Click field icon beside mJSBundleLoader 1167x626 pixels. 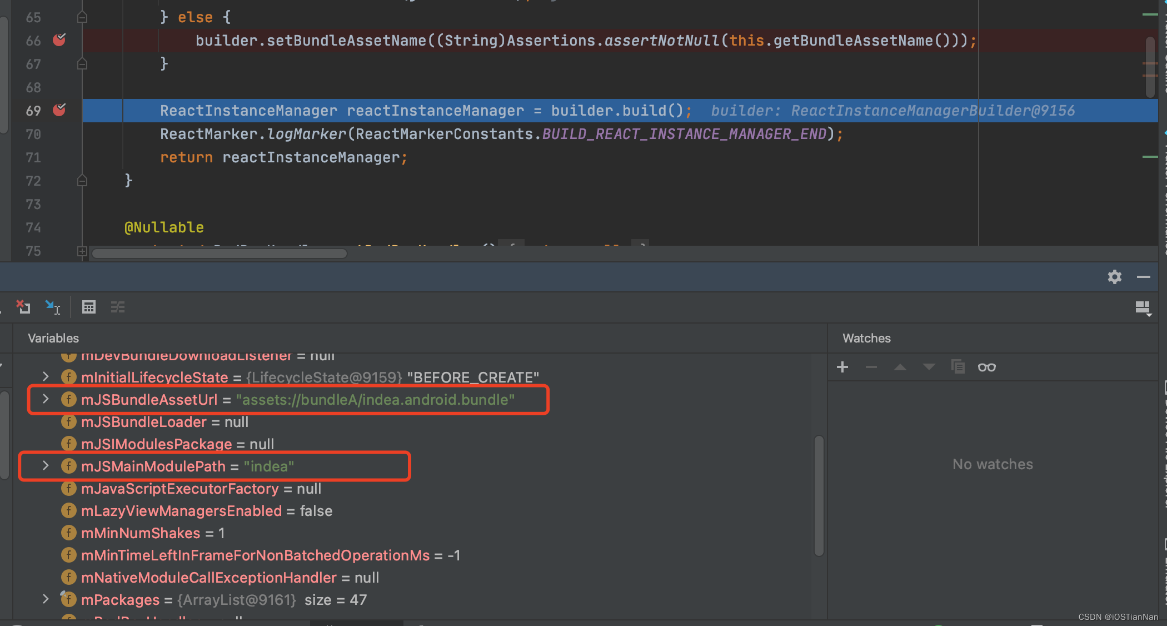(x=68, y=421)
